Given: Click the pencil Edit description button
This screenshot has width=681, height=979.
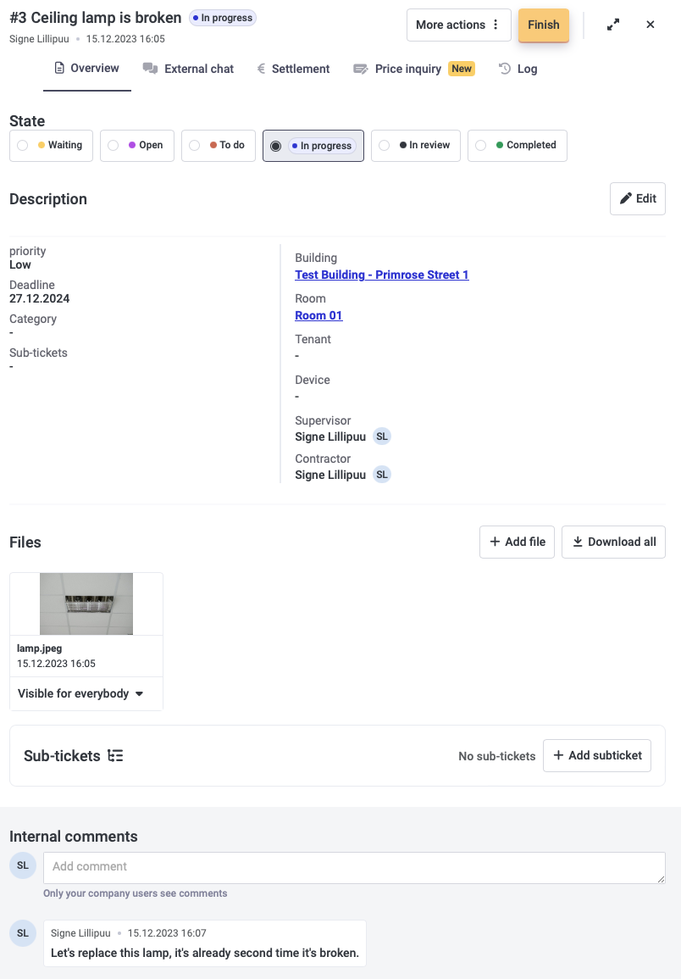Looking at the screenshot, I should click(x=638, y=198).
